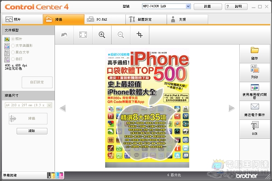
Task: Click the Help (說明) button
Action: pos(236,6)
